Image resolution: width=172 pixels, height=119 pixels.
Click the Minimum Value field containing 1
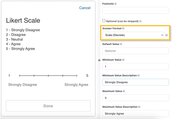coord(135,67)
